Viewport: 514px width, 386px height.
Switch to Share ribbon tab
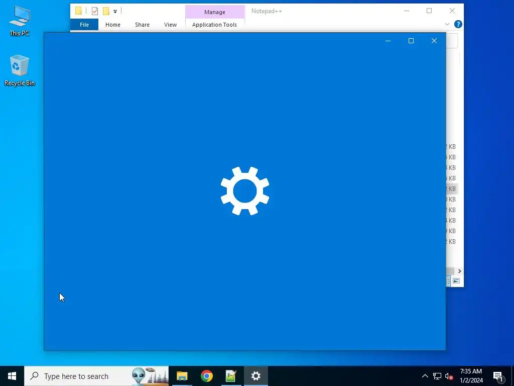click(x=142, y=25)
